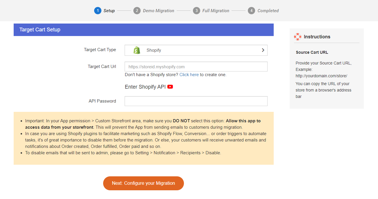
Task: Click inside the API Password field
Action: pyautogui.click(x=196, y=101)
